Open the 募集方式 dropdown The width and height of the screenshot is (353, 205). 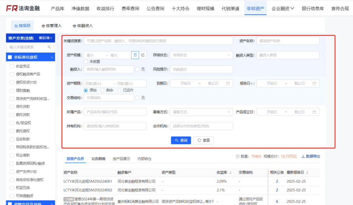coord(201,112)
